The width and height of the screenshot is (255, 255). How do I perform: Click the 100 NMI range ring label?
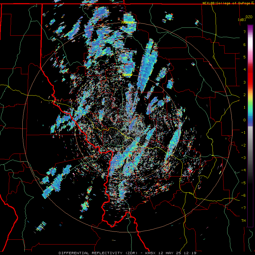(x=127, y=22)
